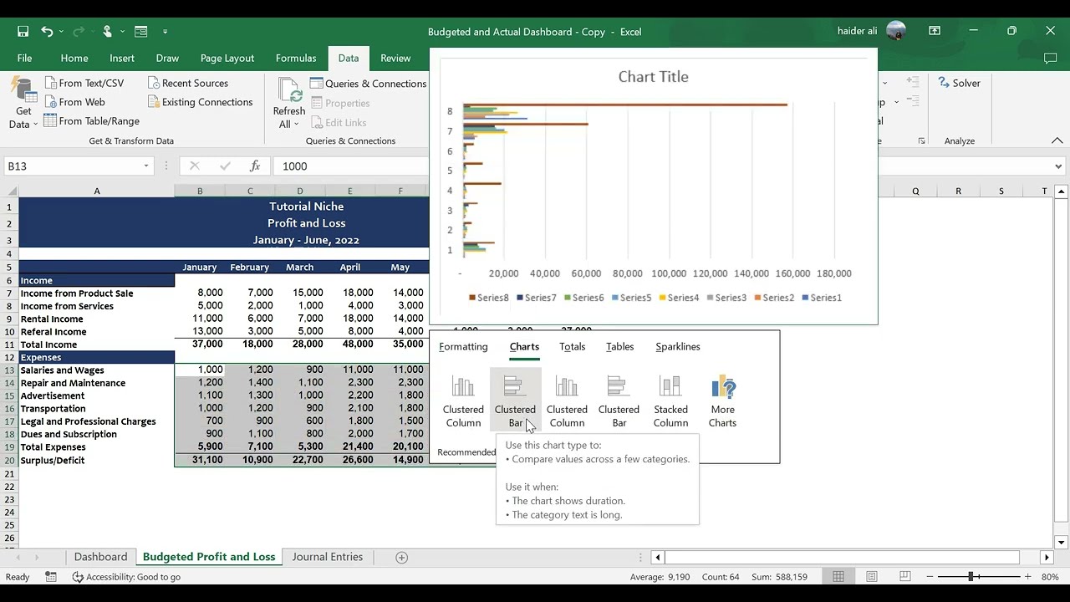Viewport: 1070px width, 602px height.
Task: Open Accessibility: Good to go checker
Action: click(126, 577)
